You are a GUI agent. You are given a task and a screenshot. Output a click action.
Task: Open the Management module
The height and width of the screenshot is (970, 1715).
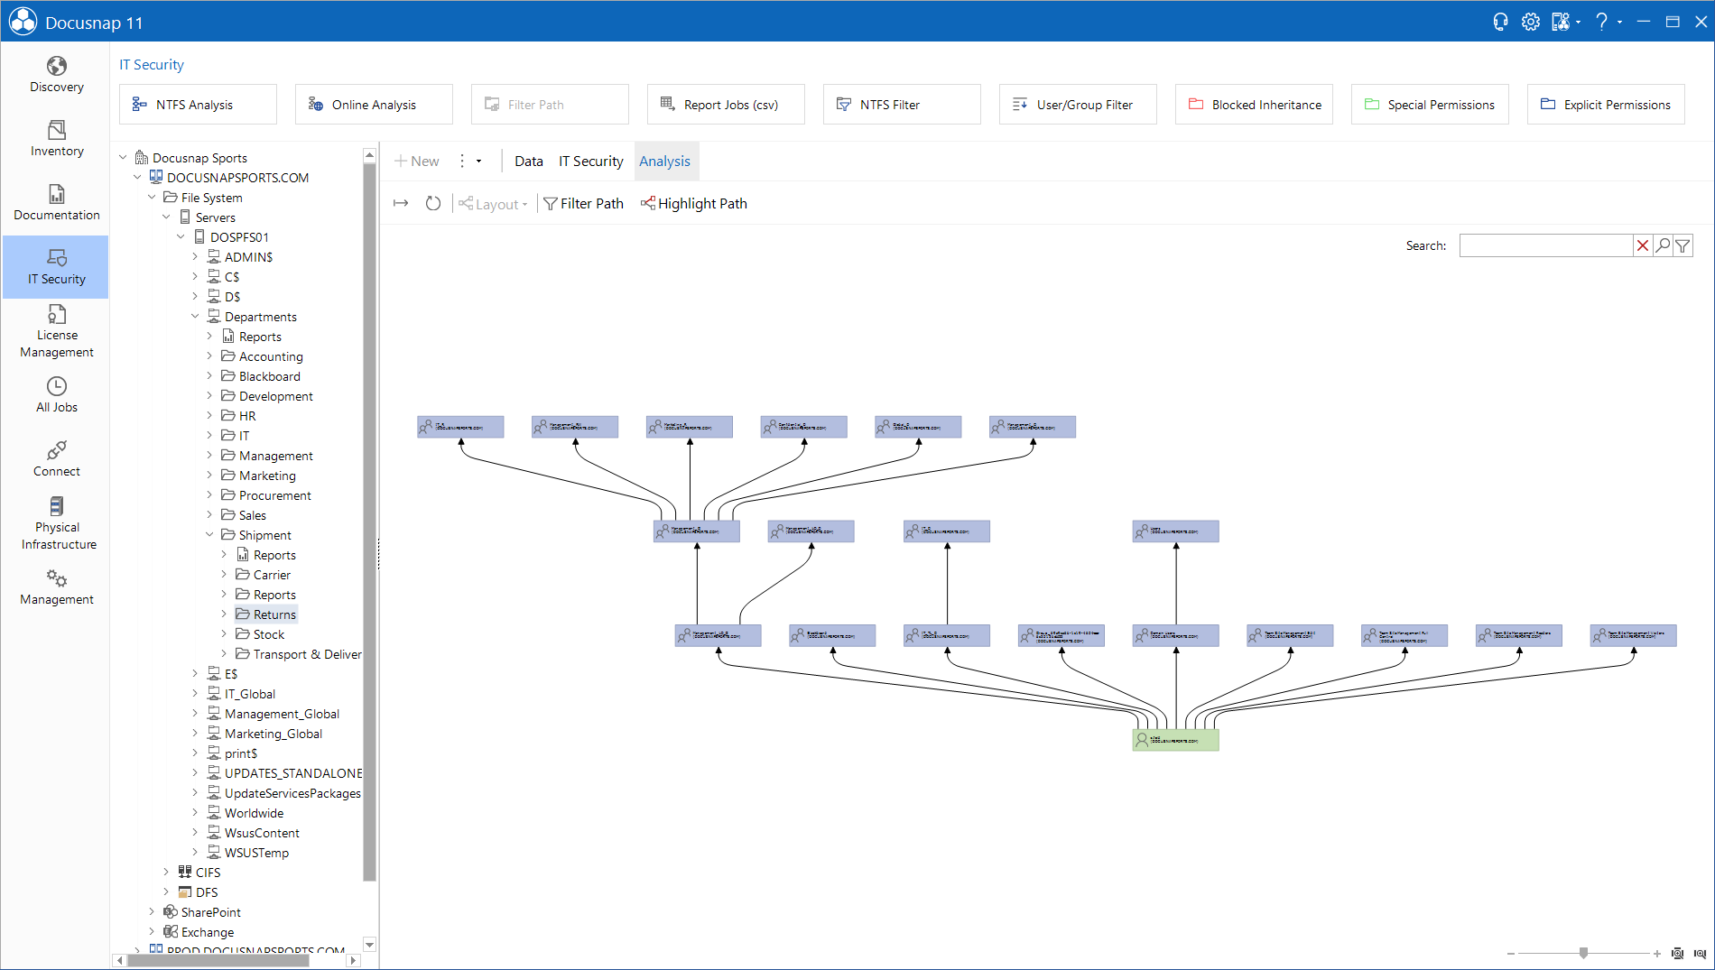pyautogui.click(x=56, y=587)
